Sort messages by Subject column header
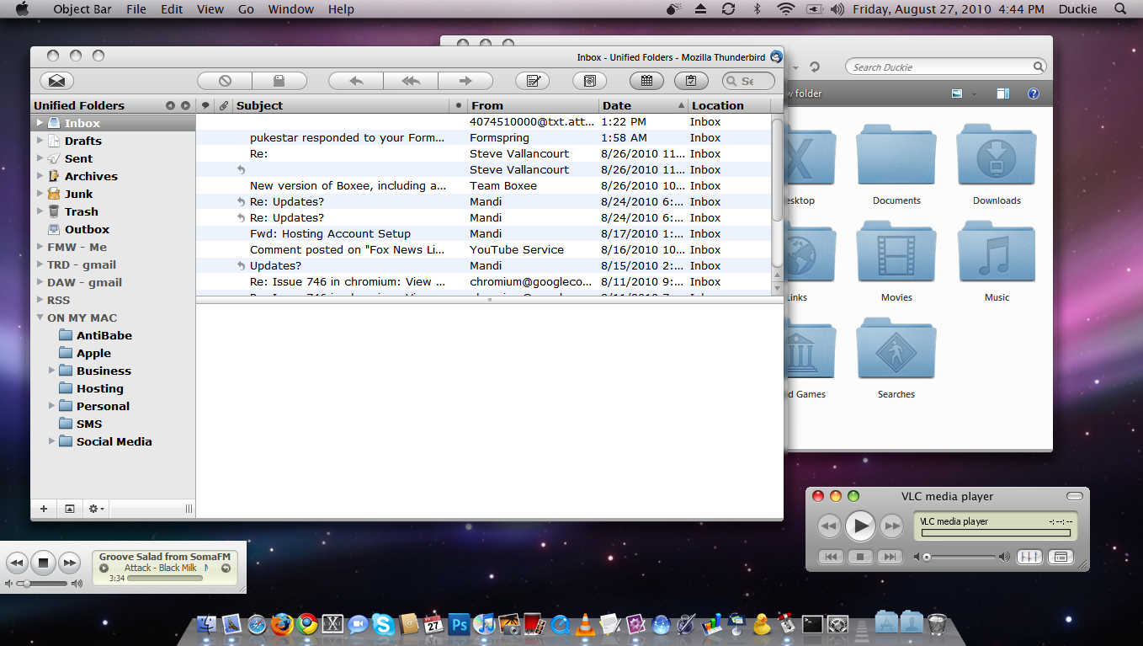 pyautogui.click(x=341, y=105)
